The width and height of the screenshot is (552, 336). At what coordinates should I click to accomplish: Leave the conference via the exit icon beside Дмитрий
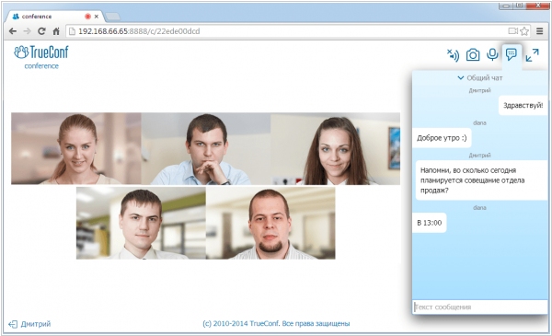(13, 324)
